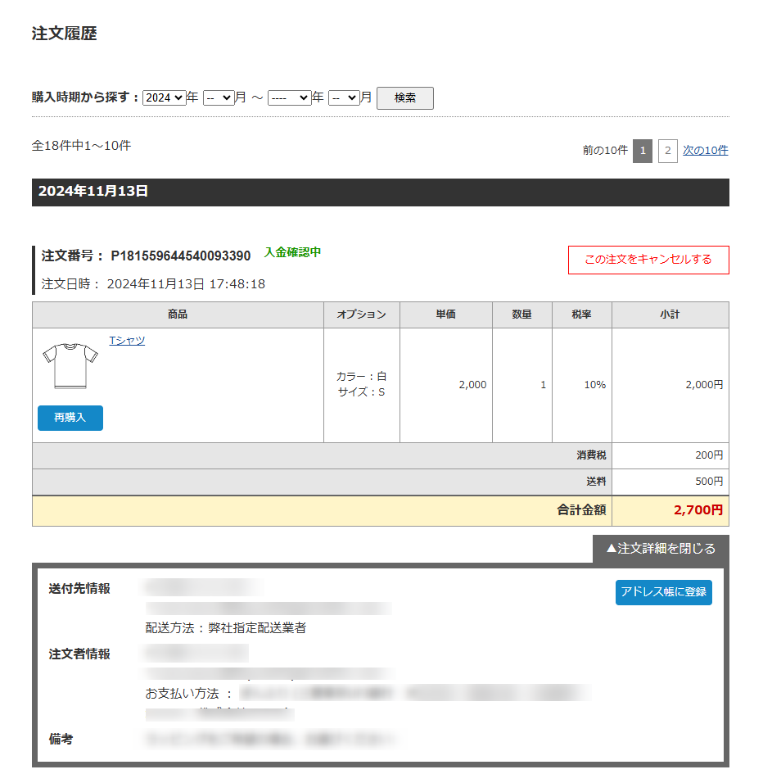Viewport: 763px width, 783px height.
Task: Open the end month dropdown
Action: click(x=344, y=97)
